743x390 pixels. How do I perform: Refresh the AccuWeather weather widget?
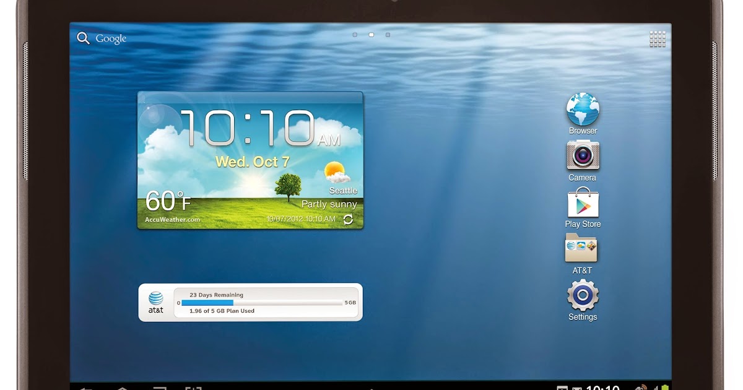[x=347, y=218]
